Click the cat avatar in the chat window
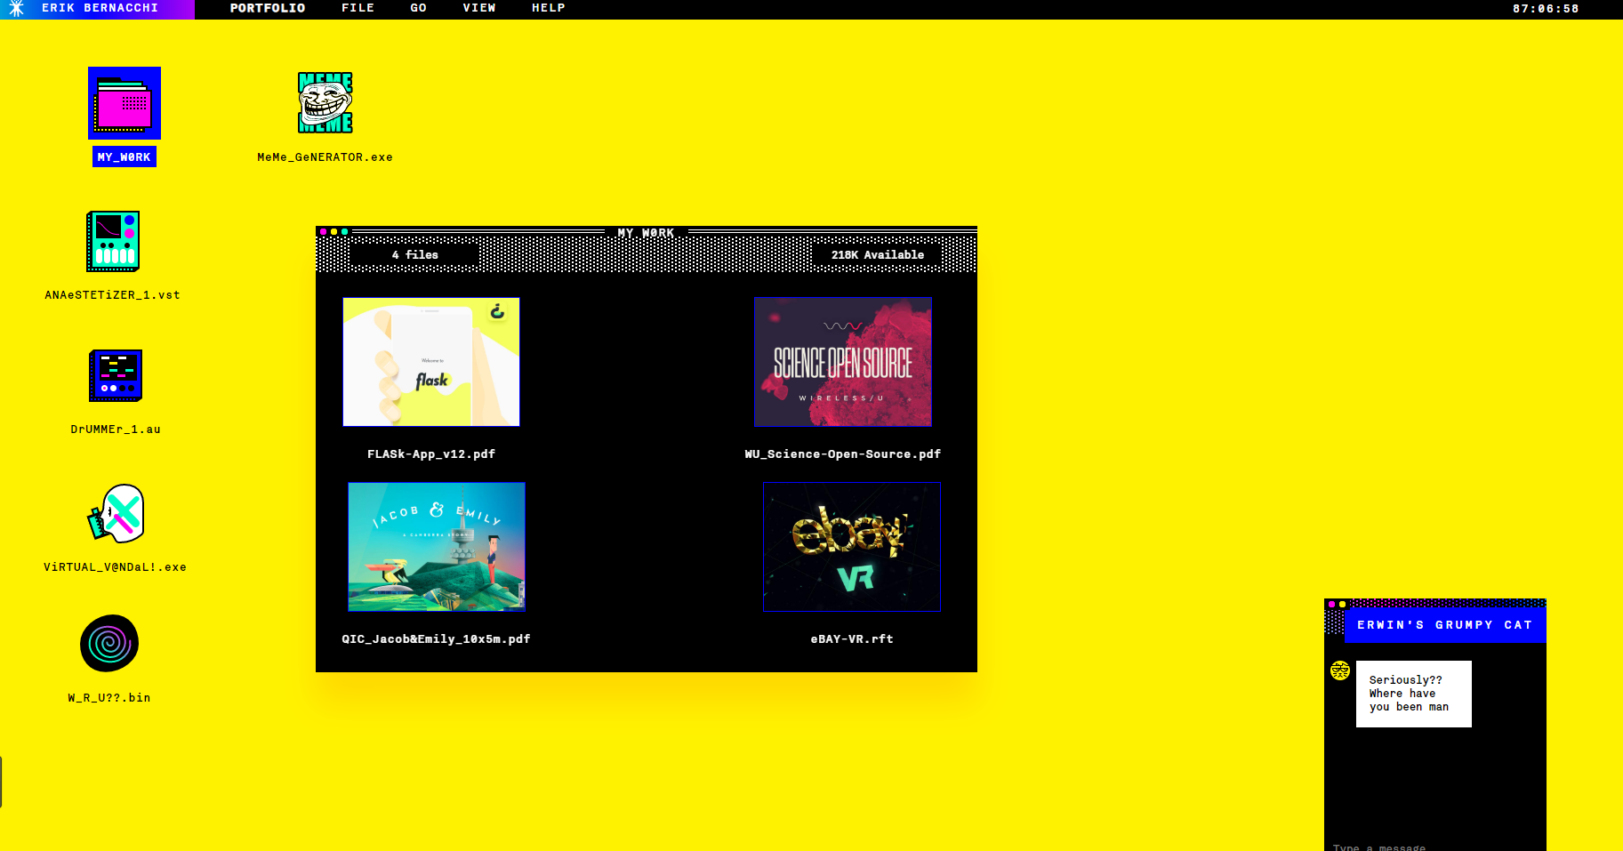 [1340, 670]
